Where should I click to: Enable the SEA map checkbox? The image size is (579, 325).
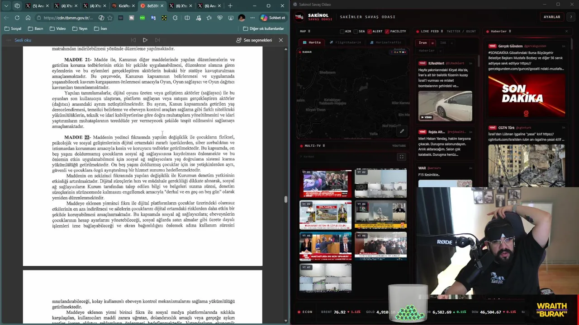pyautogui.click(x=356, y=32)
